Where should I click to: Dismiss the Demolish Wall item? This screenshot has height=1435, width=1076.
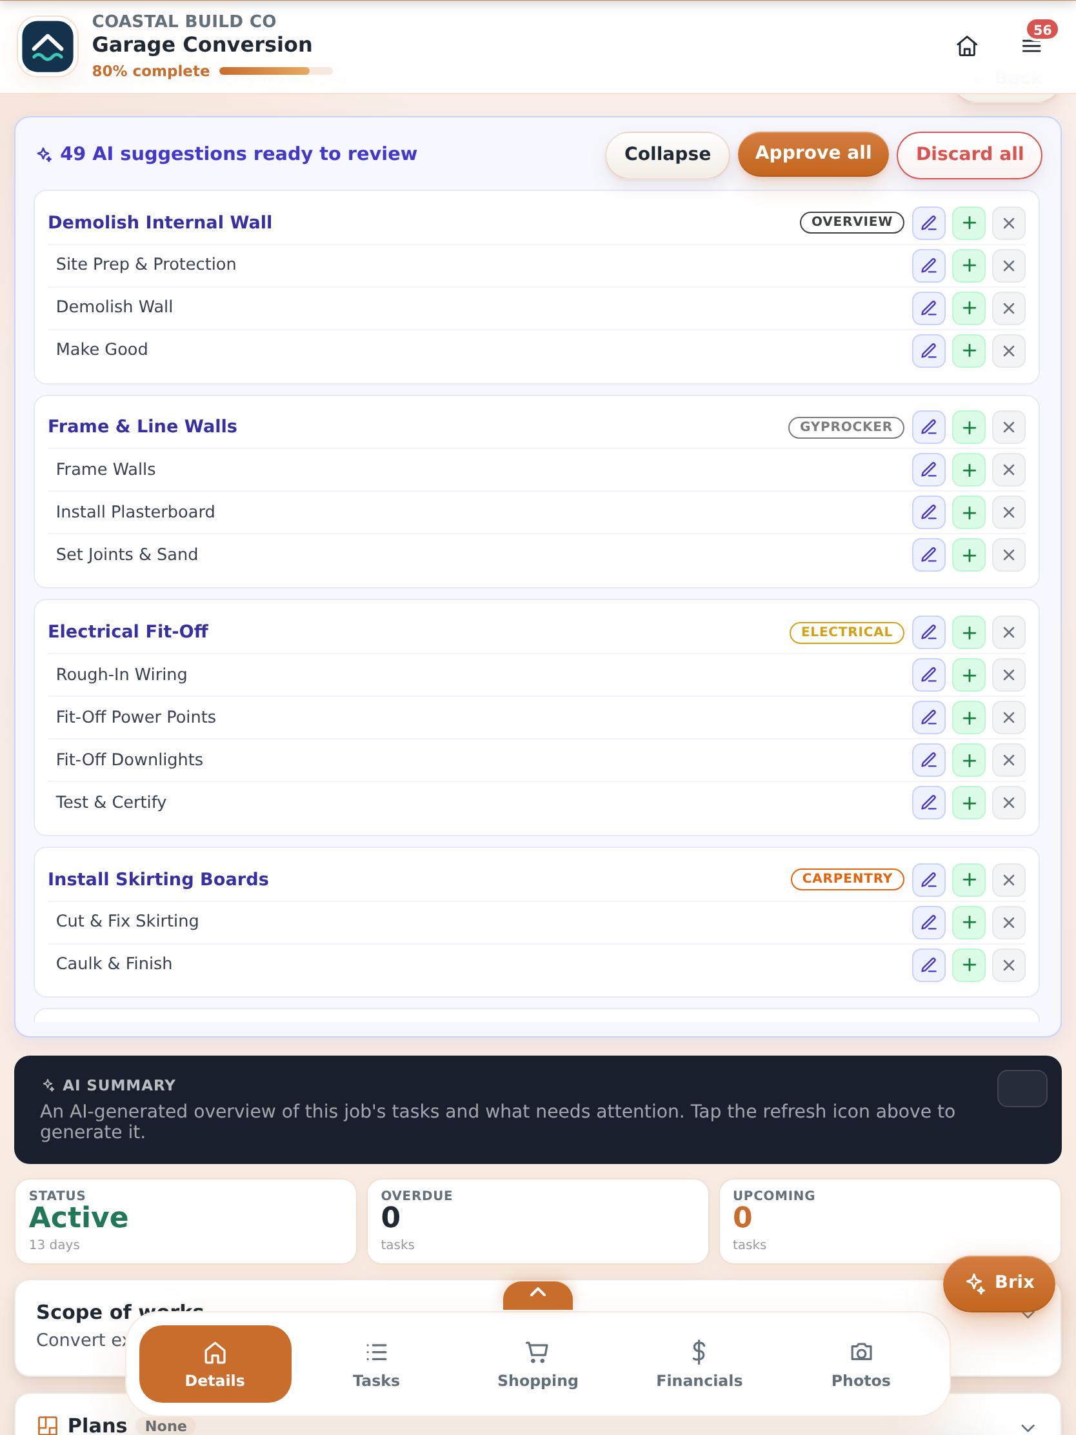point(1008,308)
